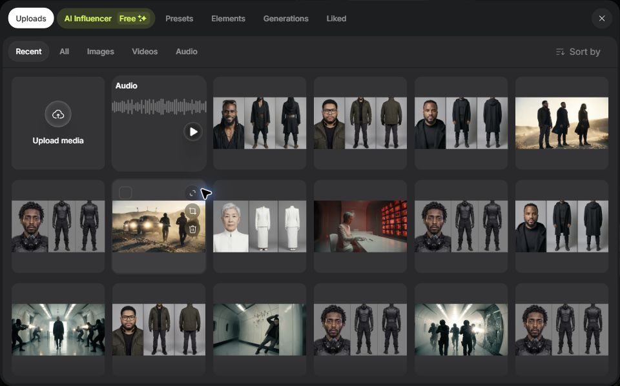Open the AI Influencer tab

click(106, 19)
